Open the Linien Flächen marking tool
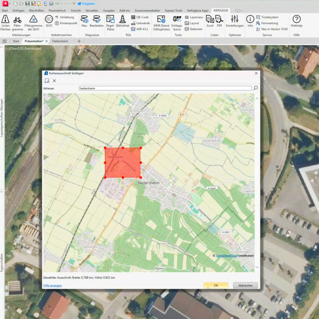 click(5, 22)
